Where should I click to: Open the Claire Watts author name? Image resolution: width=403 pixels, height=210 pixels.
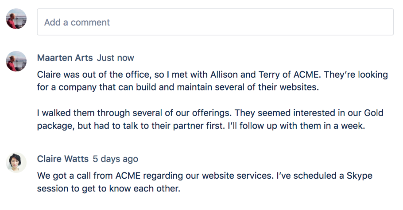click(x=63, y=159)
